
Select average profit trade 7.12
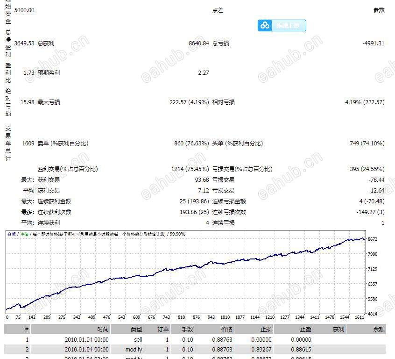[x=203, y=190]
